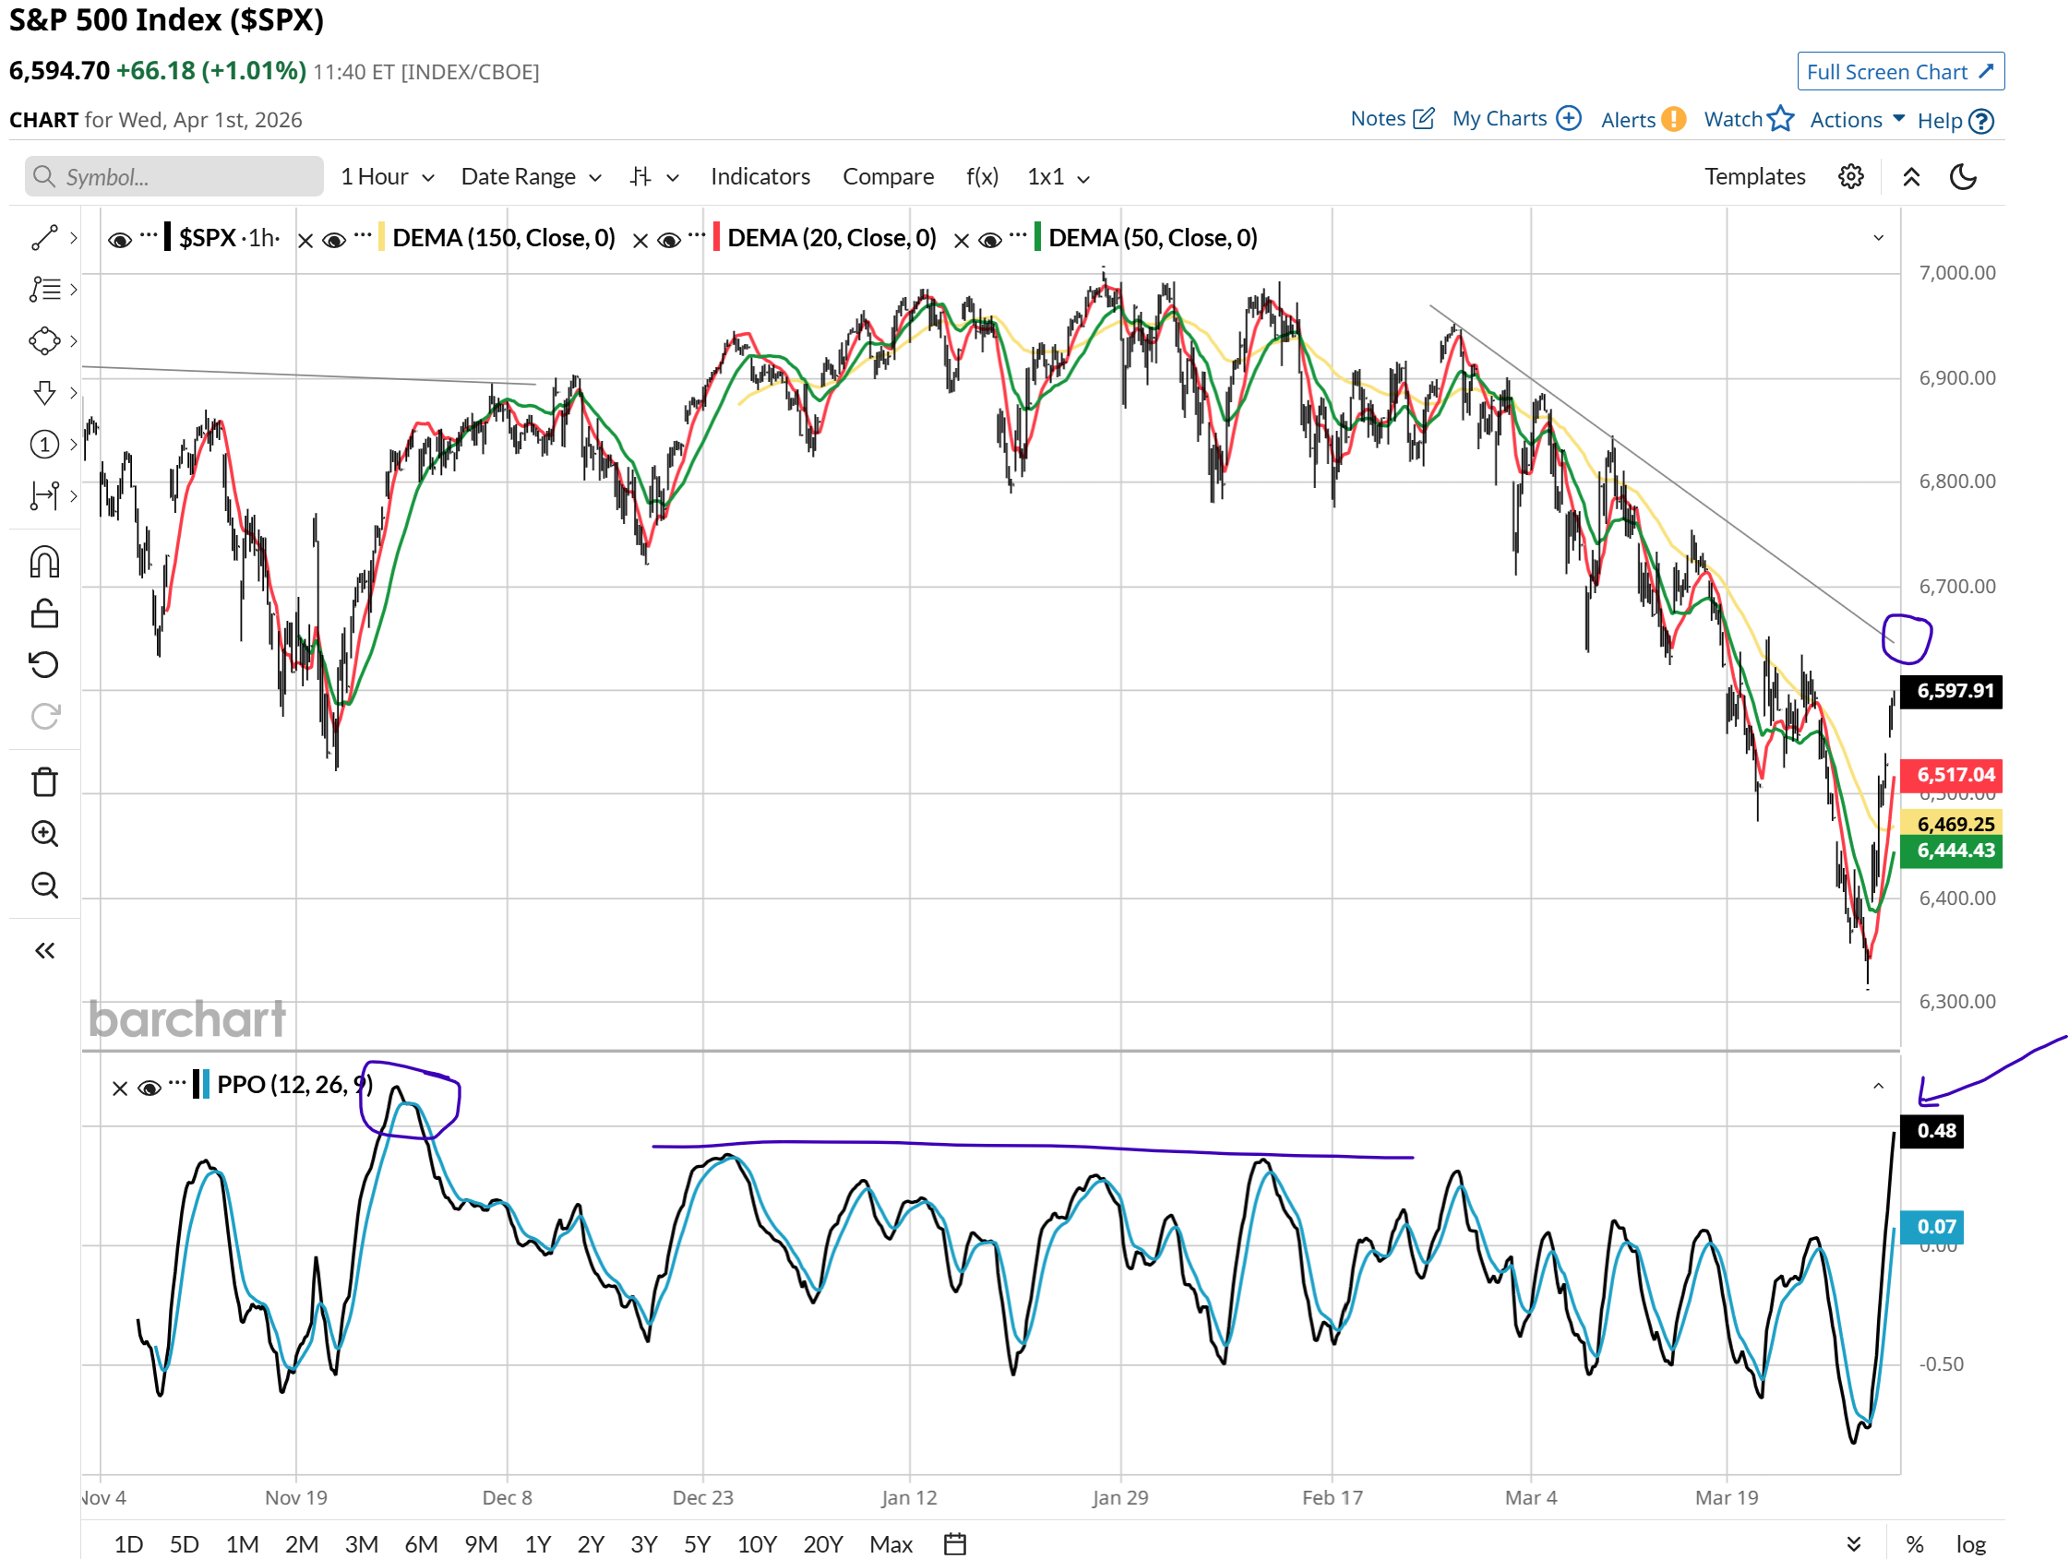Open the calendar date picker icon
Screen dimensions: 2069x1559
coord(954,1543)
